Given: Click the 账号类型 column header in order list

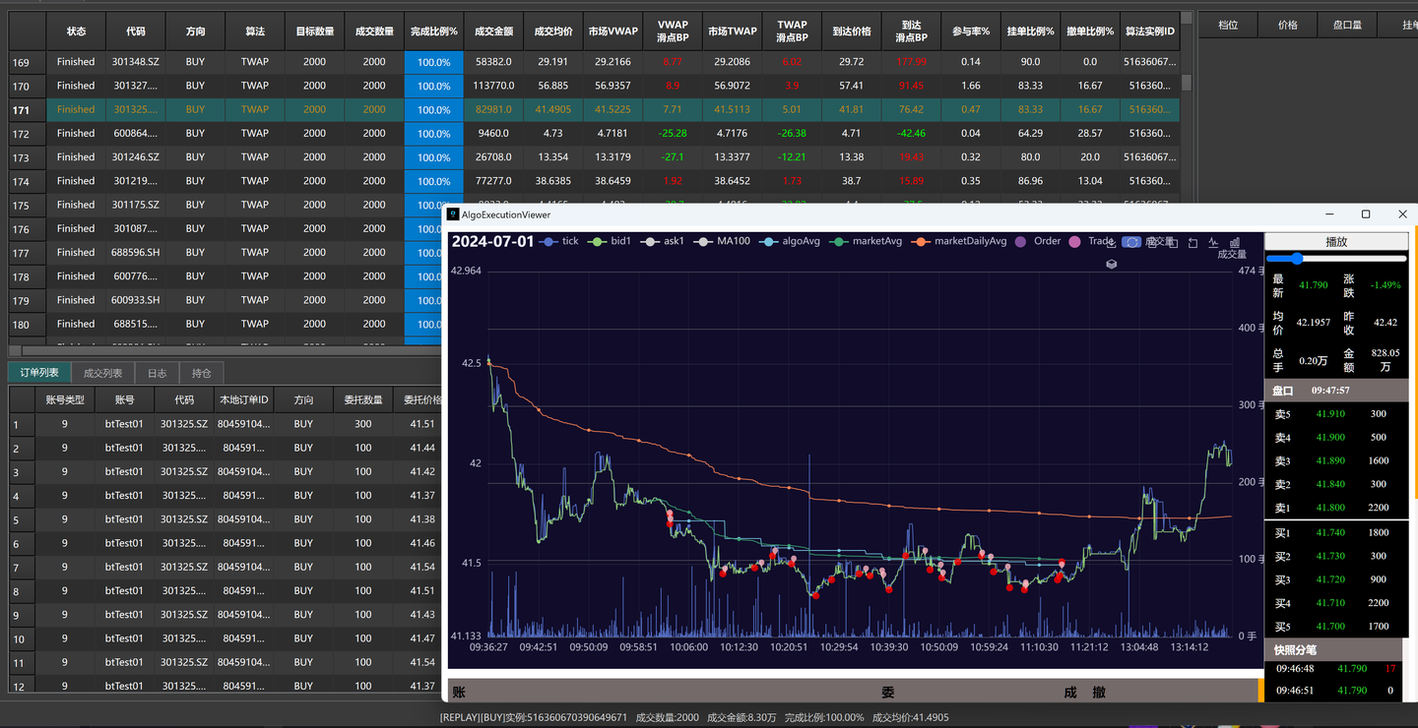Looking at the screenshot, I should [65, 399].
